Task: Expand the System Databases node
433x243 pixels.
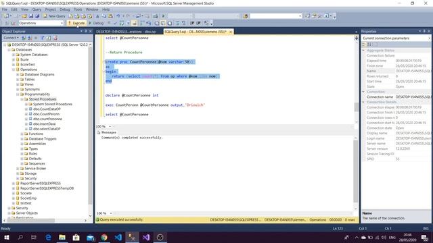Action: 14,55
